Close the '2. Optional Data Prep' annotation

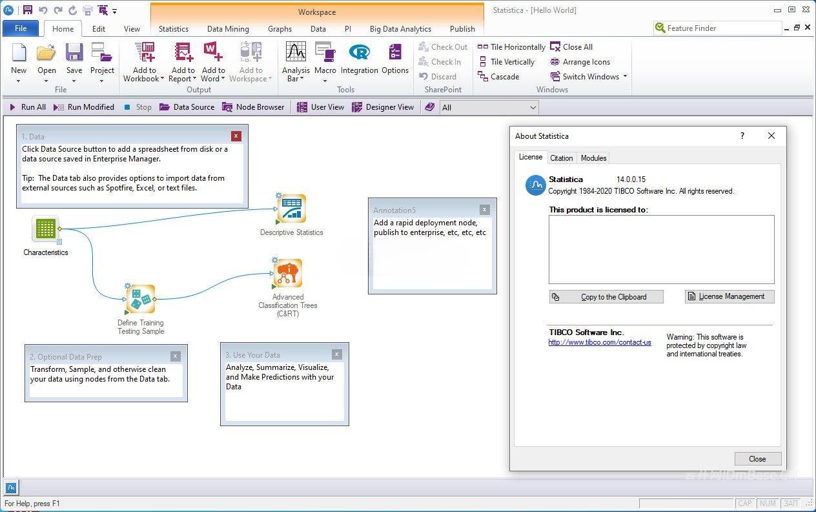coord(175,356)
